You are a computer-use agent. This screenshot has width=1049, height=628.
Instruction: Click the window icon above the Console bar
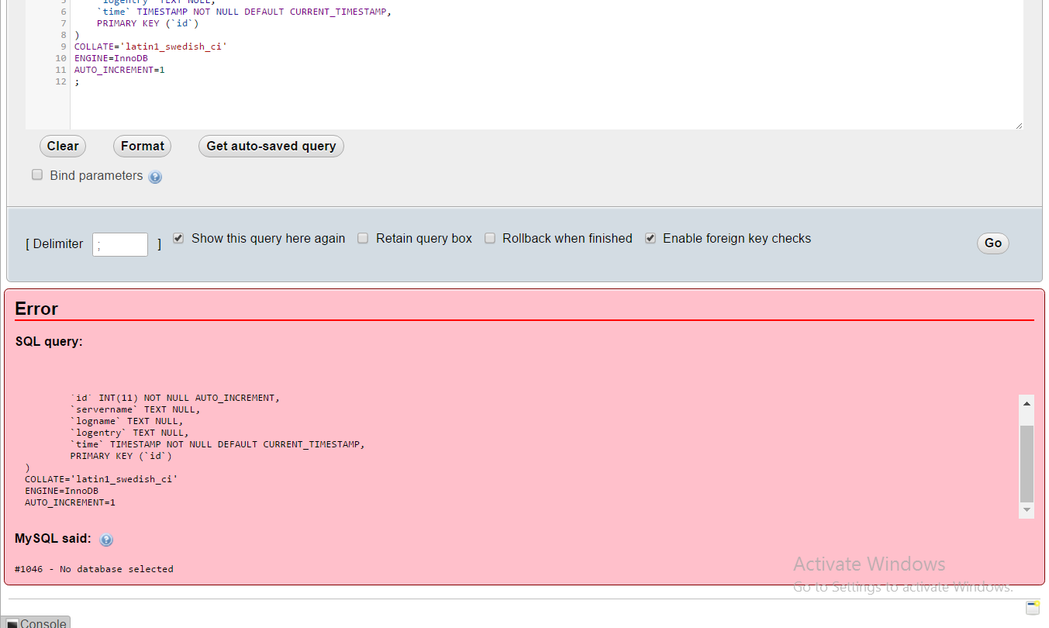[1032, 607]
